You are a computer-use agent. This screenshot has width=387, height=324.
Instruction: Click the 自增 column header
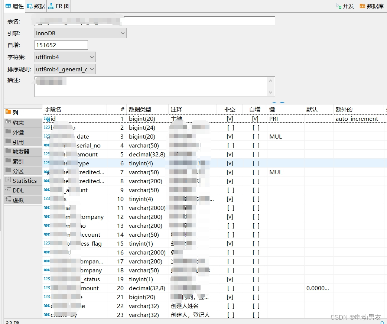coord(255,109)
